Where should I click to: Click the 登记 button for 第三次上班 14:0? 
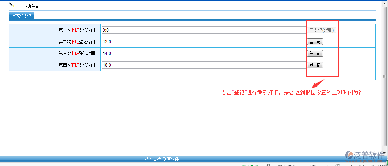315,53
